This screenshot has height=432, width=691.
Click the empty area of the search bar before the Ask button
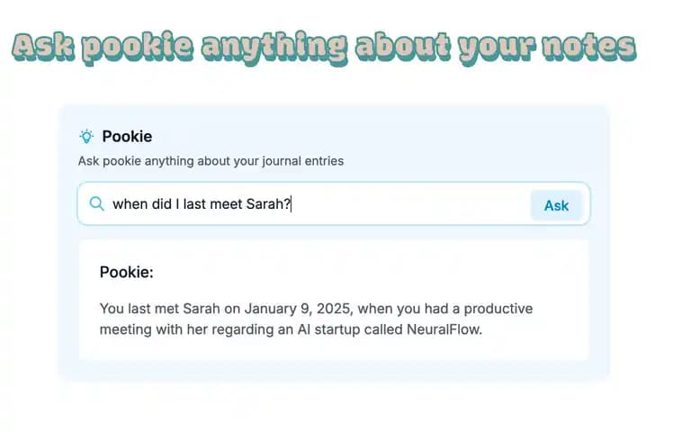click(410, 204)
